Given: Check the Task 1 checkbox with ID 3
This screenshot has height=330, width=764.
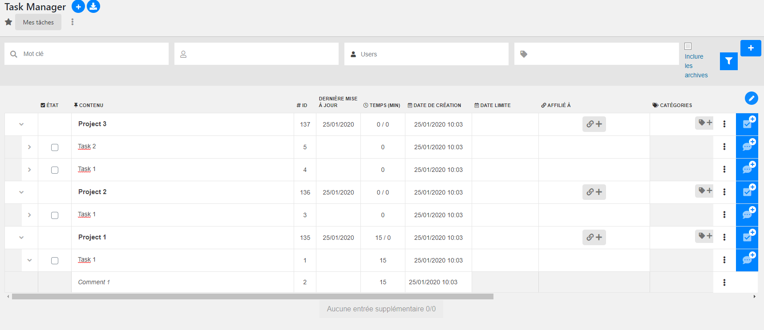Looking at the screenshot, I should click(55, 215).
